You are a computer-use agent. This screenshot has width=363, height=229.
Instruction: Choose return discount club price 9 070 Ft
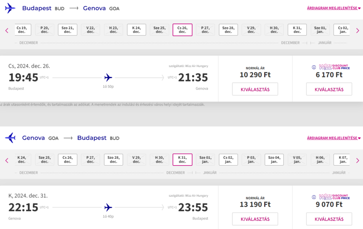[329, 219]
